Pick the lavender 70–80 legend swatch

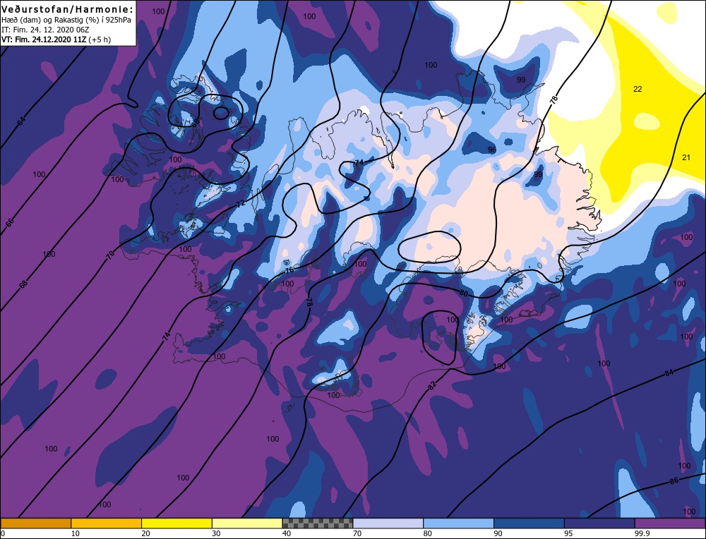tap(388, 523)
